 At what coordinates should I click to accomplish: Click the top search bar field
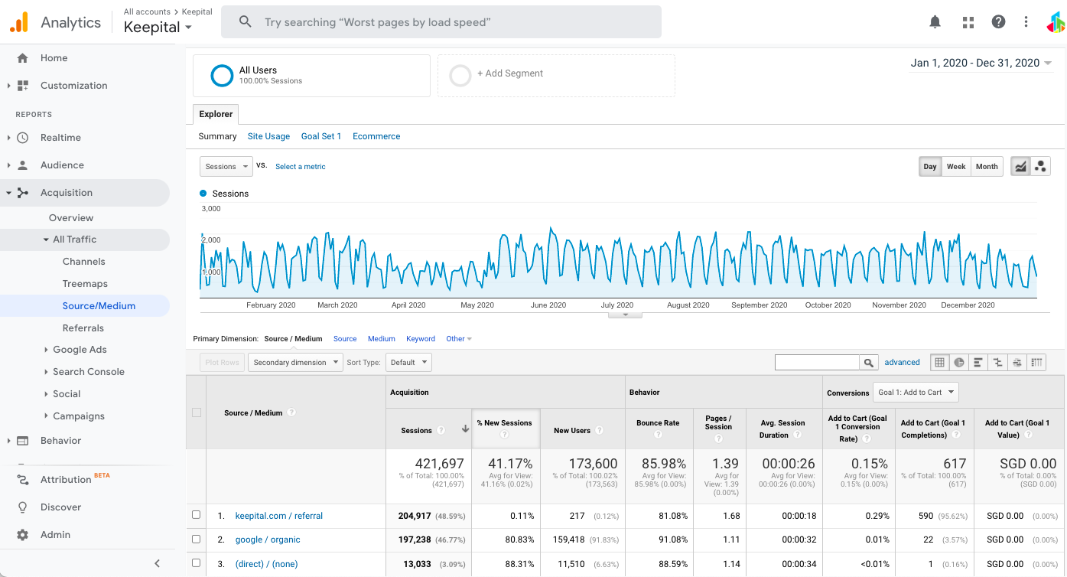click(x=441, y=22)
